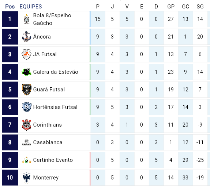This screenshot has height=189, width=210.
Task: Open the Monterrey club crest
Action: [x=26, y=178]
